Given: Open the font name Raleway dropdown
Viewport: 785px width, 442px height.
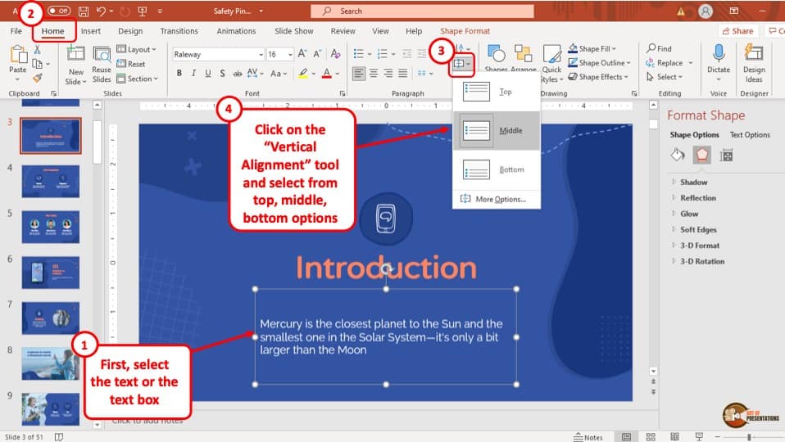Looking at the screenshot, I should tap(261, 54).
